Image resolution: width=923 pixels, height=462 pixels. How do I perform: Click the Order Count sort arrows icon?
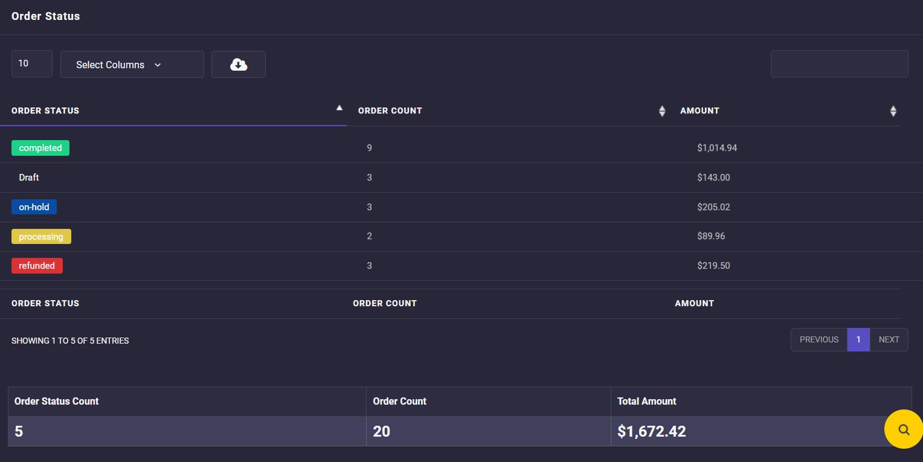(x=662, y=111)
